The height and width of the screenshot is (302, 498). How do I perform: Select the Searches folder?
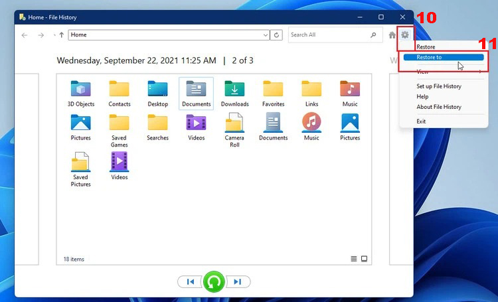point(157,127)
